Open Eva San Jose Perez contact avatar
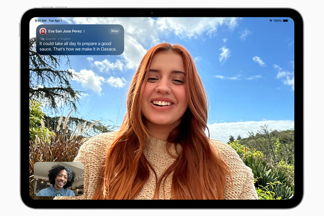Screen dimensions: 324x216 tap(43, 31)
